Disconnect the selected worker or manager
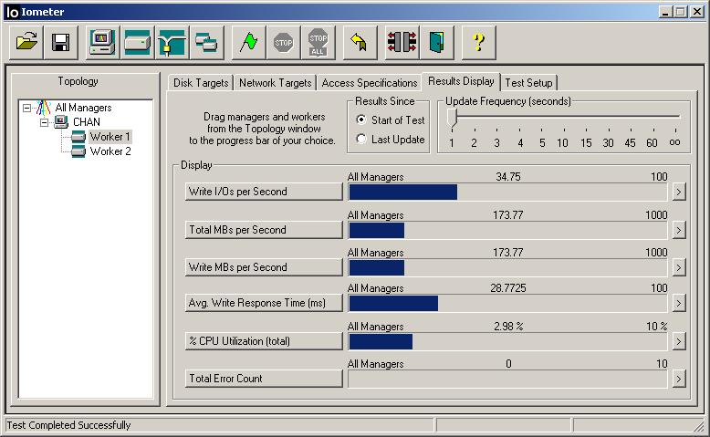The height and width of the screenshot is (437, 710). tap(402, 43)
